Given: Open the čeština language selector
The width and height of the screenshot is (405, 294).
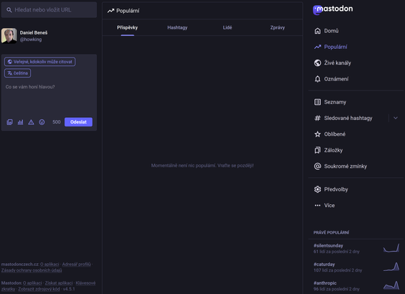Looking at the screenshot, I should click(17, 73).
